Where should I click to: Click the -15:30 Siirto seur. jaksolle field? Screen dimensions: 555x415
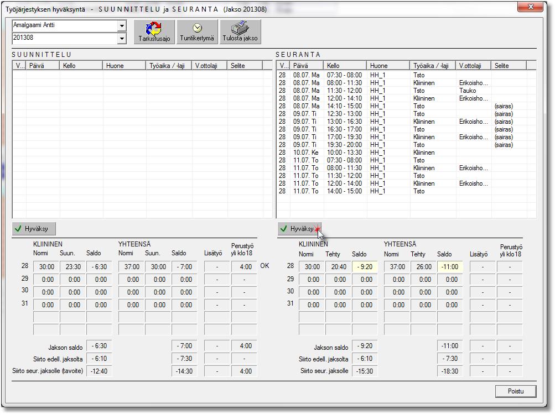pyautogui.click(x=365, y=371)
